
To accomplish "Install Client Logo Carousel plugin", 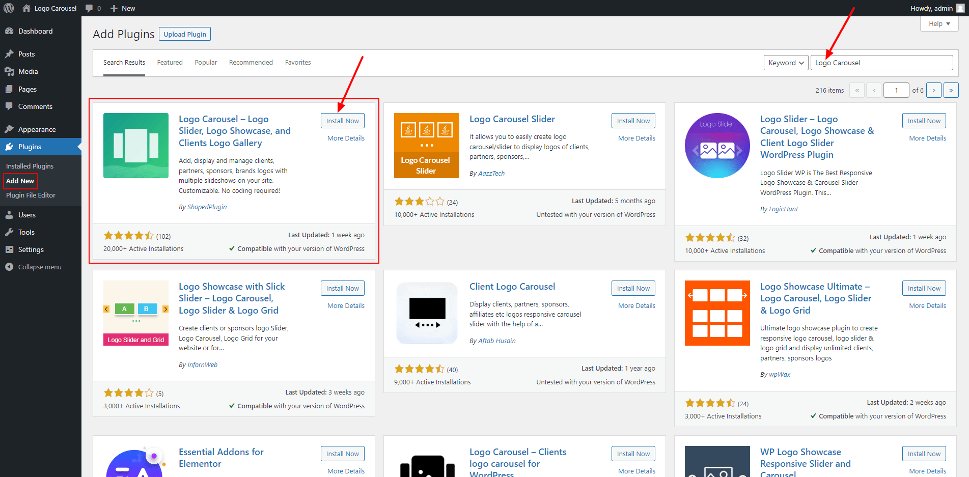I will [x=633, y=288].
